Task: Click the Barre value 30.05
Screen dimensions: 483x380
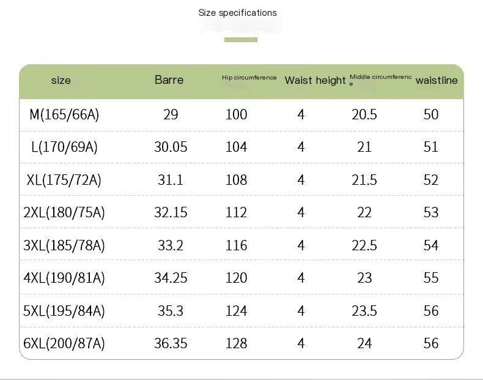Action: coord(171,147)
